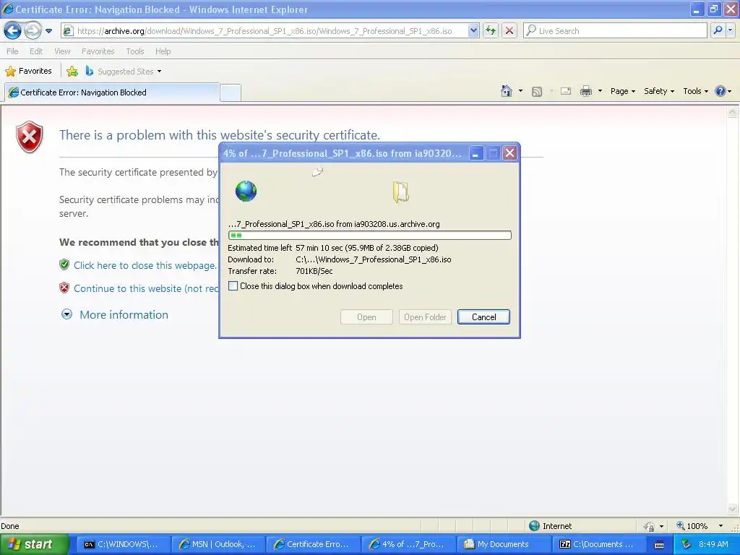The height and width of the screenshot is (555, 740).
Task: Click the RSS Feeds icon
Action: (537, 92)
